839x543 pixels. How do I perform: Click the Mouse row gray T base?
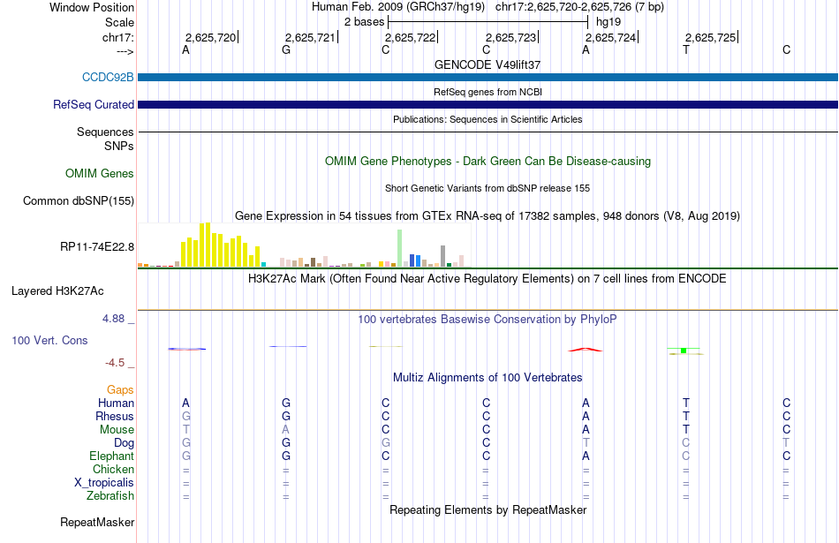185,430
